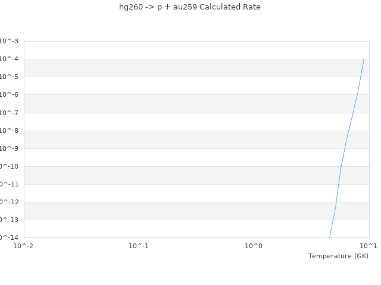Click the y-axis tick label 10^-7
Screen dimensions: 381x285
tap(10, 113)
